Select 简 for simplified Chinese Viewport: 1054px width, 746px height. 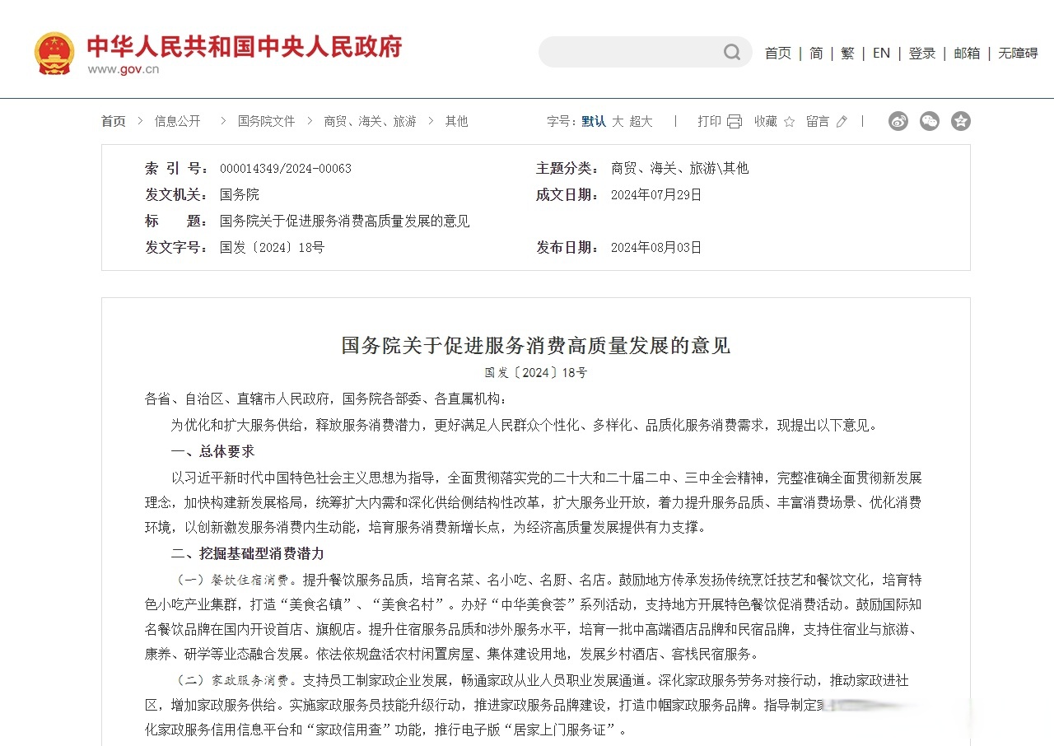[x=816, y=53]
